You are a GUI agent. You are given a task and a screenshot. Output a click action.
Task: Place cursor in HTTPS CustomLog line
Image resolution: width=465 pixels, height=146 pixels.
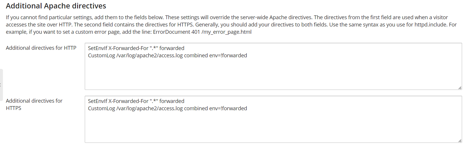(167, 108)
